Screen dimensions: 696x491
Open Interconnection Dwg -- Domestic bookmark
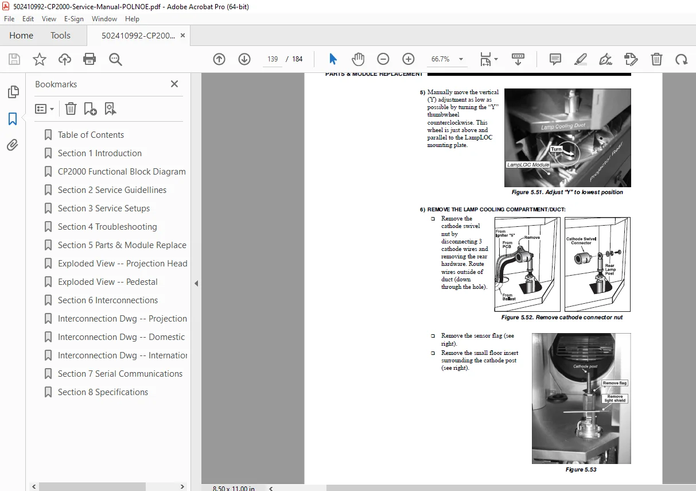click(121, 337)
